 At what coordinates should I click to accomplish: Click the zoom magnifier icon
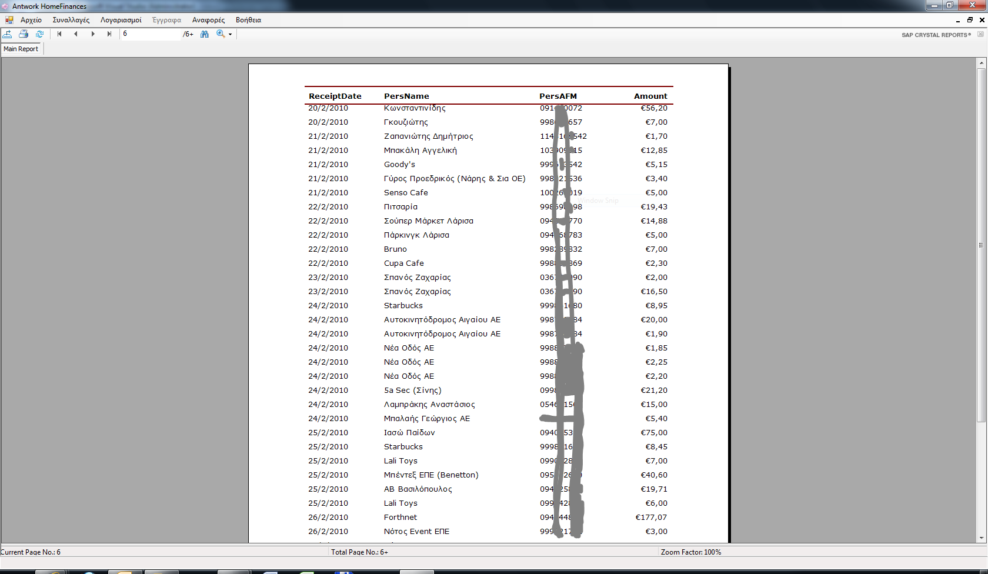point(221,34)
